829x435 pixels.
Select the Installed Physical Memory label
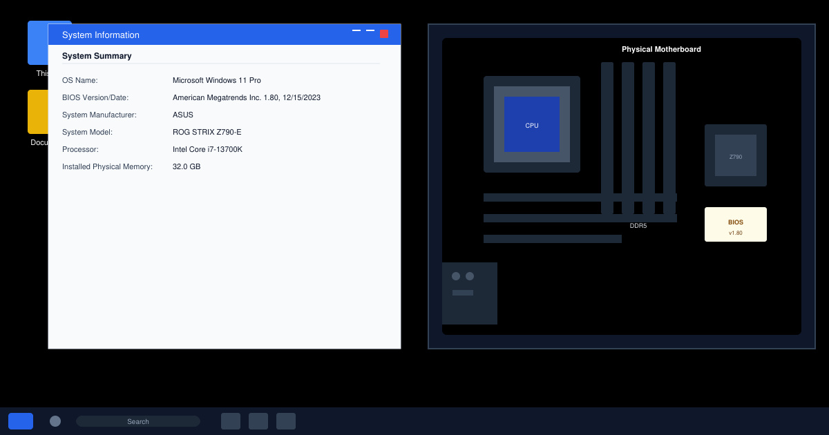point(107,166)
